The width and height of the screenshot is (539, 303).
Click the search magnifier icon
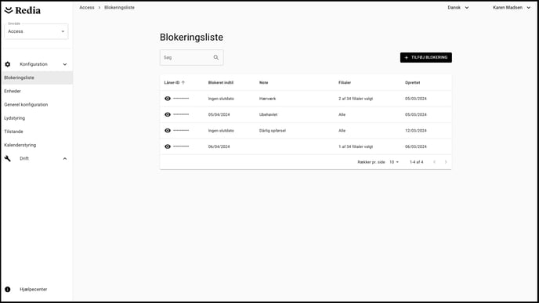coord(216,57)
